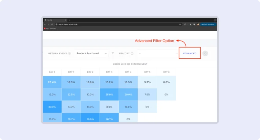Click the Advanced filter button
This screenshot has width=260, height=140.
190,53
